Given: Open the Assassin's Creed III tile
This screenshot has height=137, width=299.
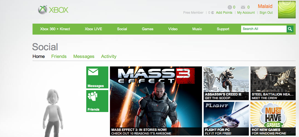Looking at the screenshot, I should [x=226, y=83].
